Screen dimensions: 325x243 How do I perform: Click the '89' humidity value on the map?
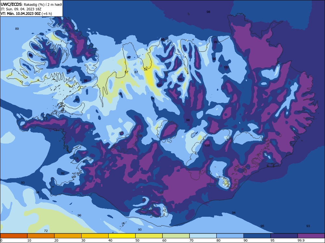pos(17,29)
